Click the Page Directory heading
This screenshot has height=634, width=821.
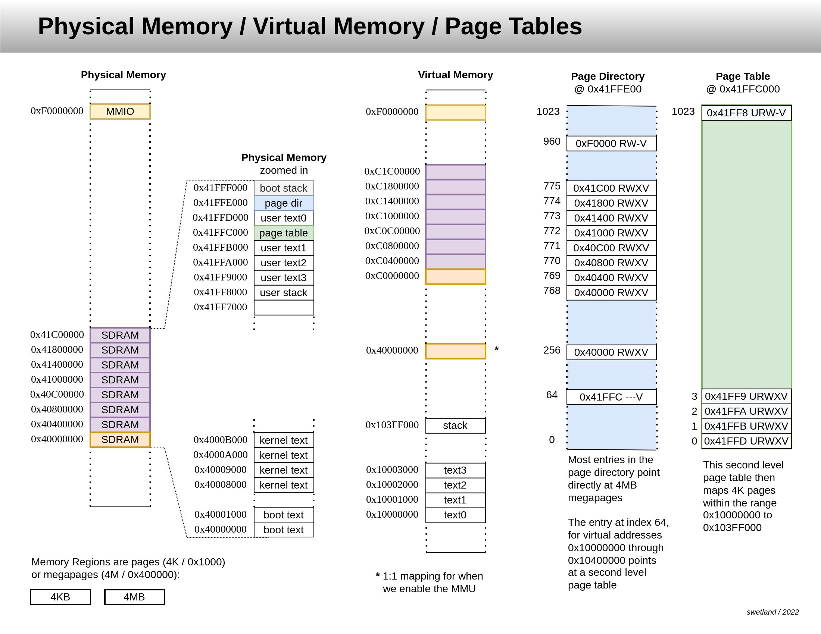coord(608,76)
